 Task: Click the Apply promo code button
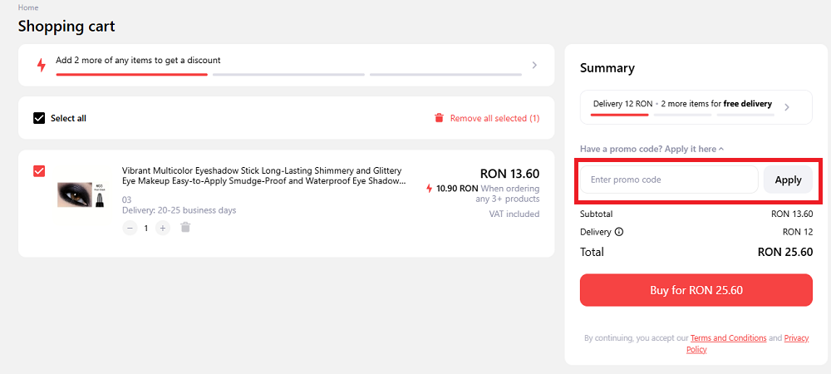pos(788,180)
